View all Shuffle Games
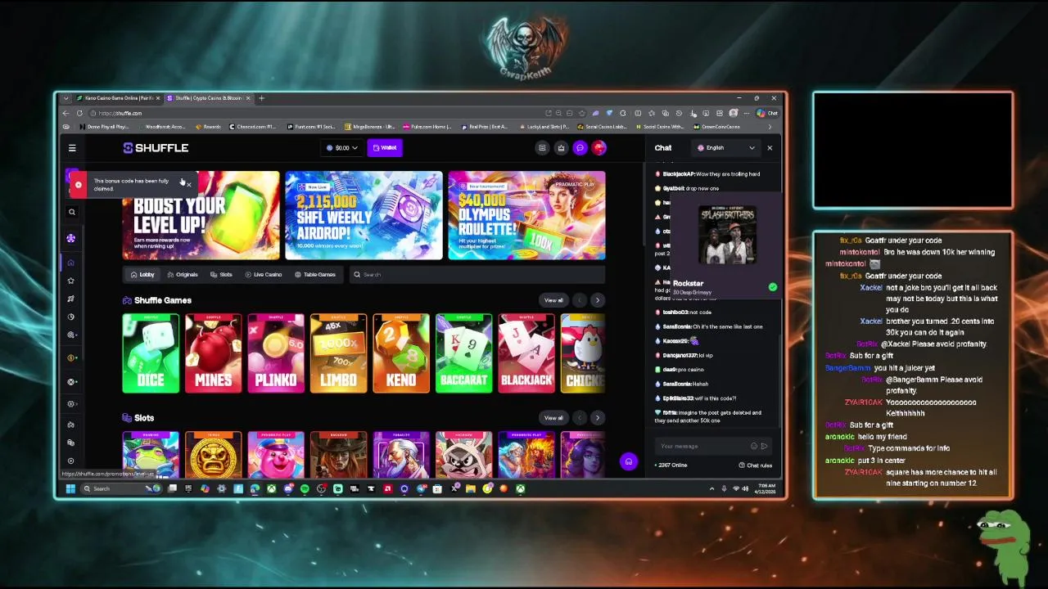Screen dimensions: 1048x589 click(554, 300)
